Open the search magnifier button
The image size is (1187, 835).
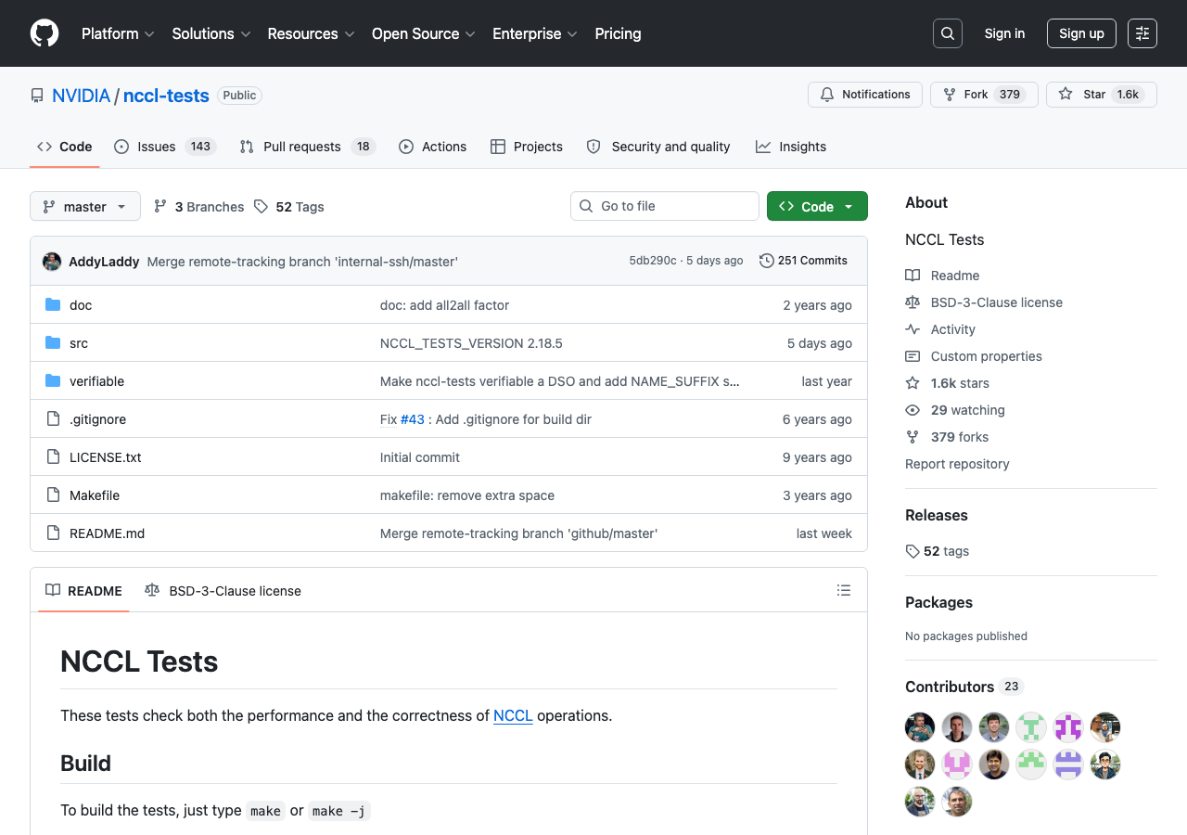[x=948, y=33]
